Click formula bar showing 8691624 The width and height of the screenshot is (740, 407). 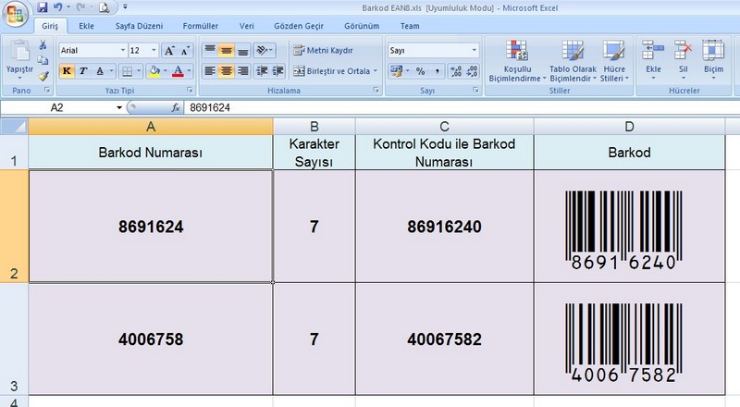[462, 107]
